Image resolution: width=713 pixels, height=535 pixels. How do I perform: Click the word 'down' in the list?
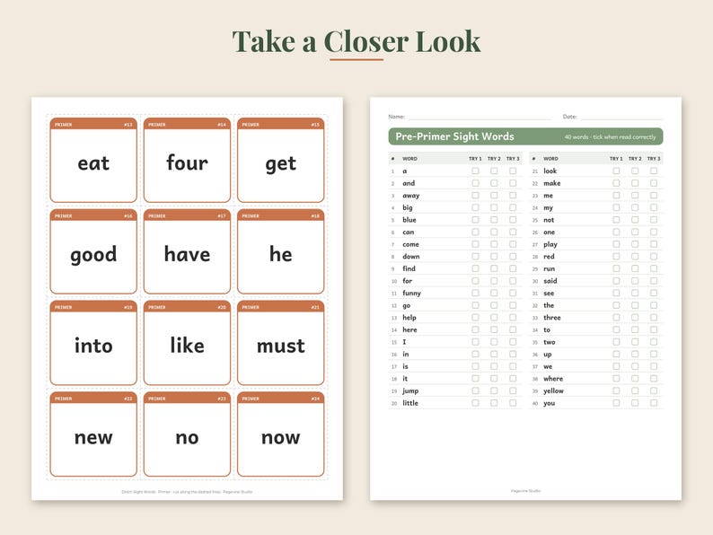click(411, 257)
